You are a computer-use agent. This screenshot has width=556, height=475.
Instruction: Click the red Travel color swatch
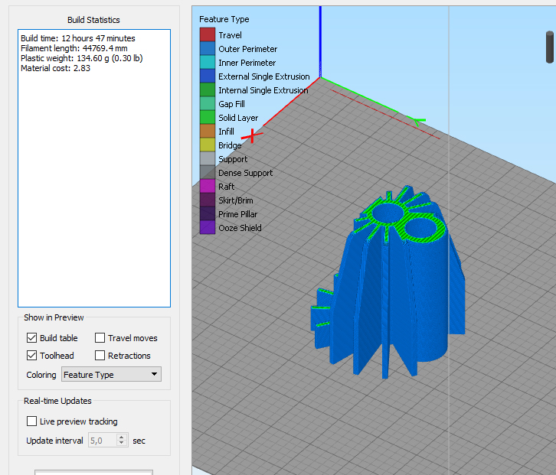[208, 34]
